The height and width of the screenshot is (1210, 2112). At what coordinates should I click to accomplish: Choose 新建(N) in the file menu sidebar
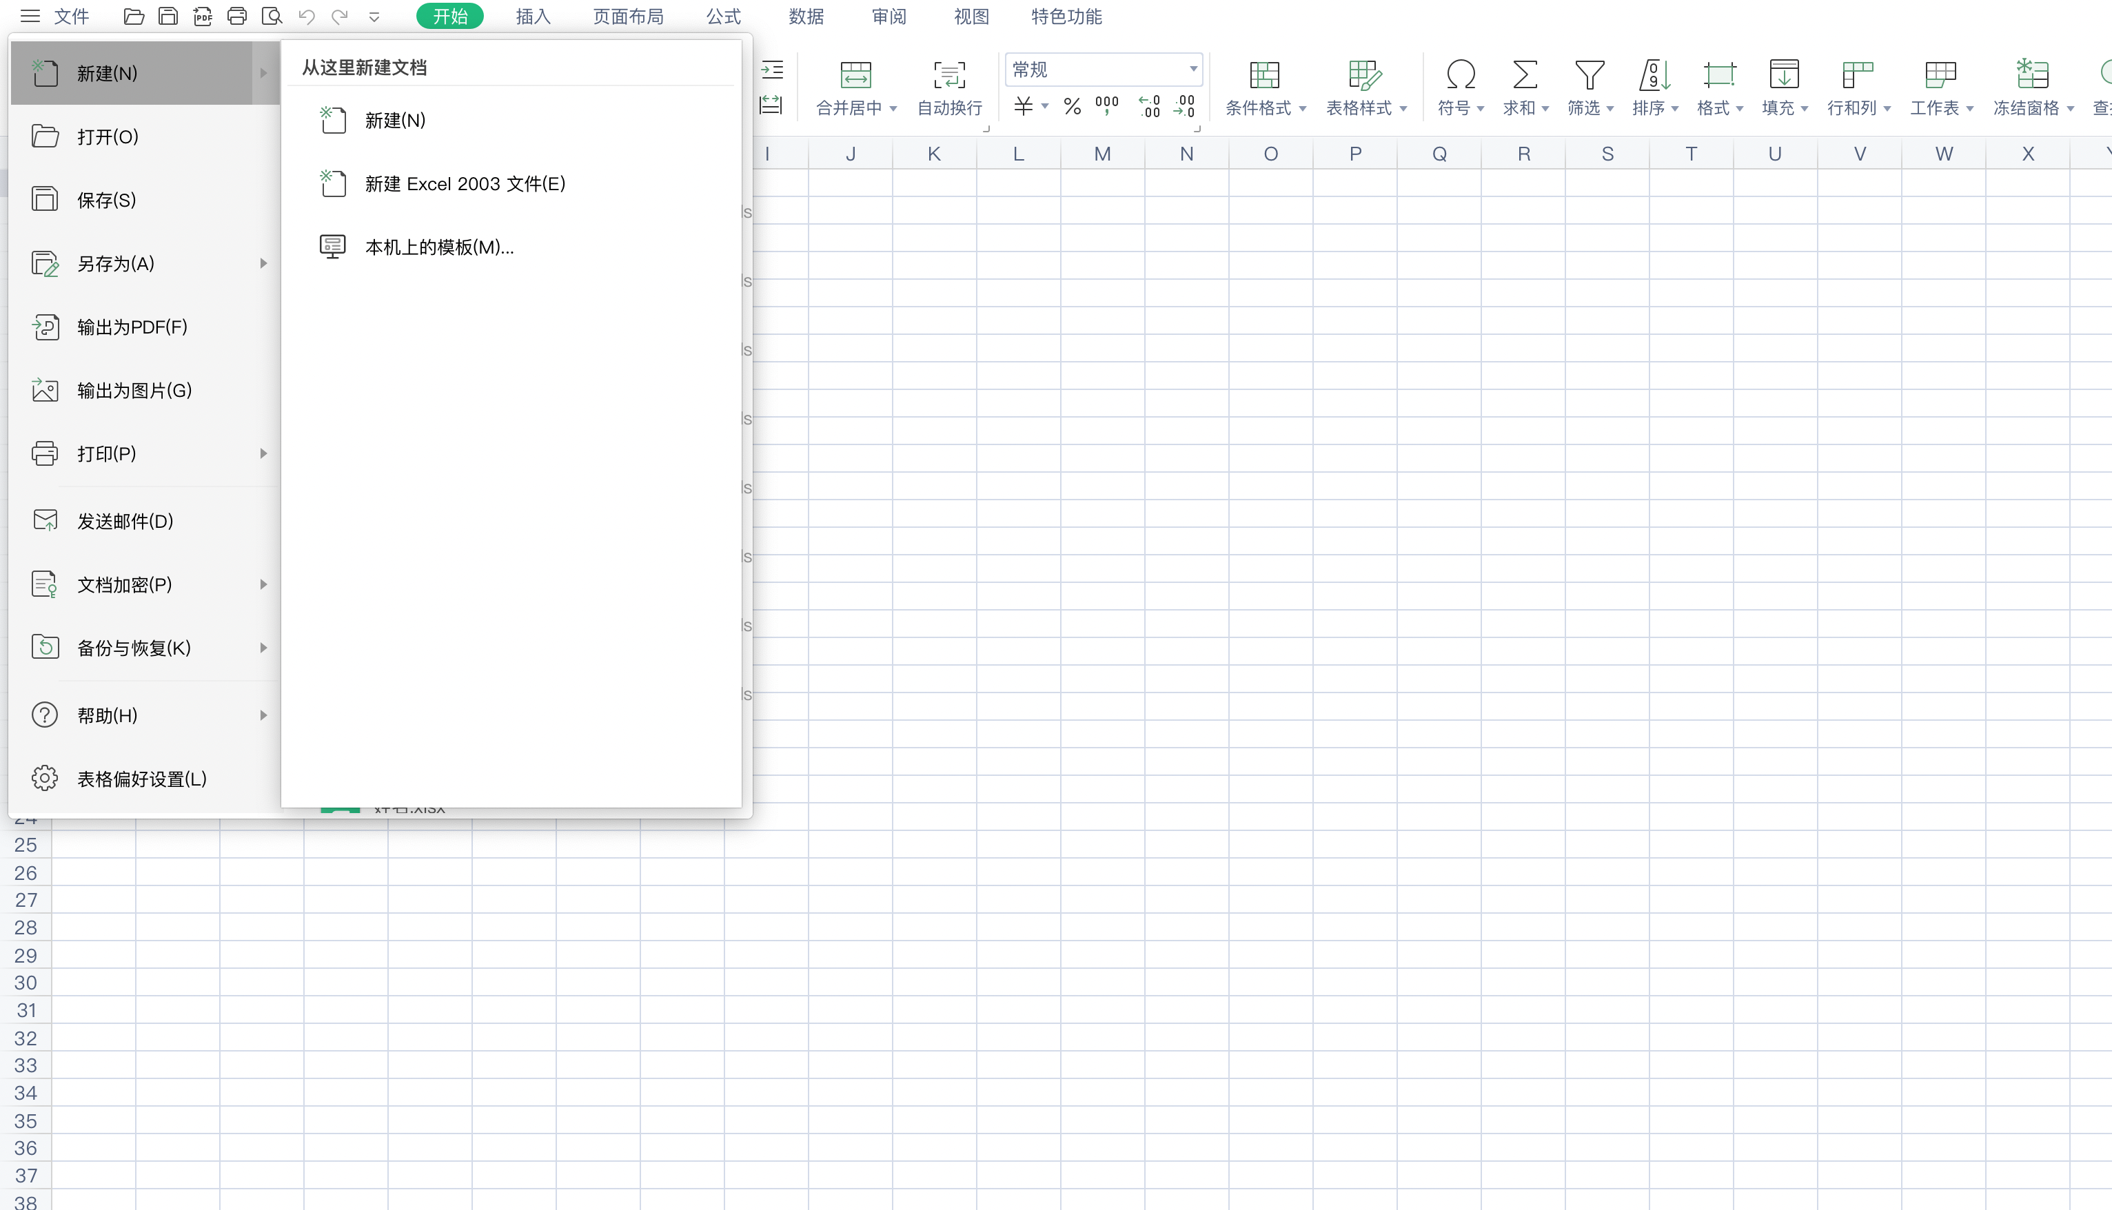pyautogui.click(x=145, y=73)
